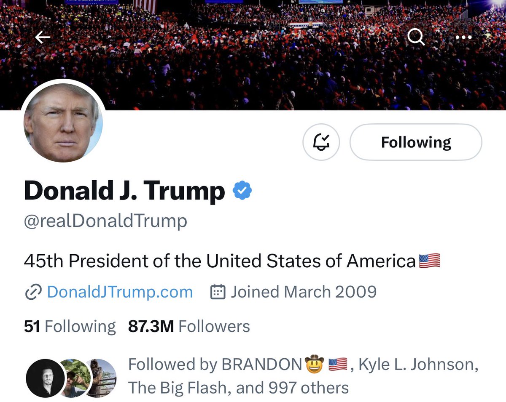Viewport: 506px width, 402px height.
Task: Tap the back arrow
Action: tap(43, 38)
